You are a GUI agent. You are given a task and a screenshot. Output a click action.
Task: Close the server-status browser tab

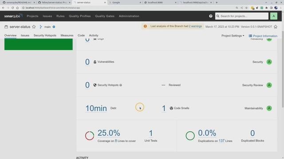(x=105, y=3)
